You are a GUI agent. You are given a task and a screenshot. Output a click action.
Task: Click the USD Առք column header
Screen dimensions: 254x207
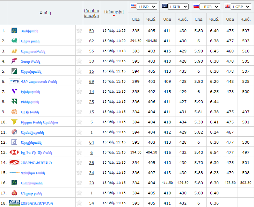tap(136, 20)
